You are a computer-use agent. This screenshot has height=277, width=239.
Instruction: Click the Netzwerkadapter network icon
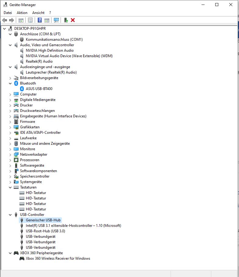16,154
